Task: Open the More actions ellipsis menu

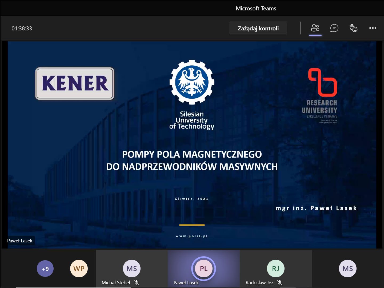Action: (x=373, y=28)
